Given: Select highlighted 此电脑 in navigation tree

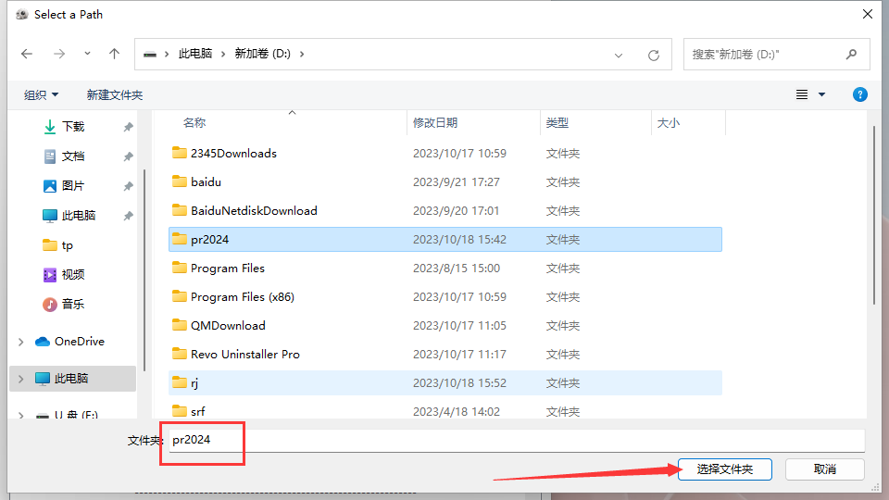Looking at the screenshot, I should (70, 378).
